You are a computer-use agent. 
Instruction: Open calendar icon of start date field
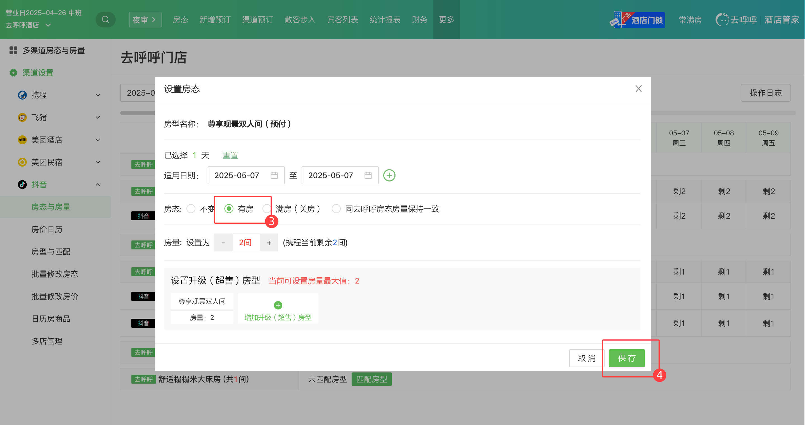tap(274, 175)
